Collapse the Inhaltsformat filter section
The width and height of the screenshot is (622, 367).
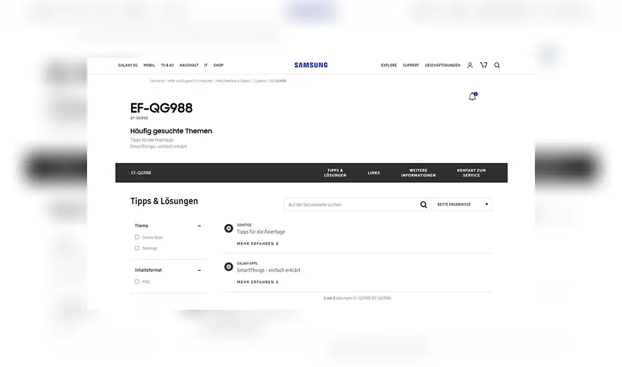tap(199, 270)
